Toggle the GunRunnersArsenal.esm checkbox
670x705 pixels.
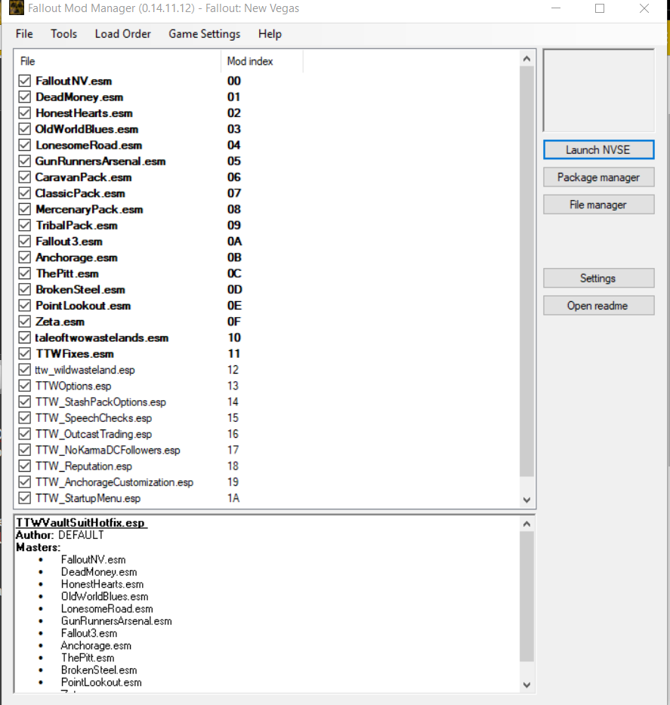pyautogui.click(x=25, y=161)
